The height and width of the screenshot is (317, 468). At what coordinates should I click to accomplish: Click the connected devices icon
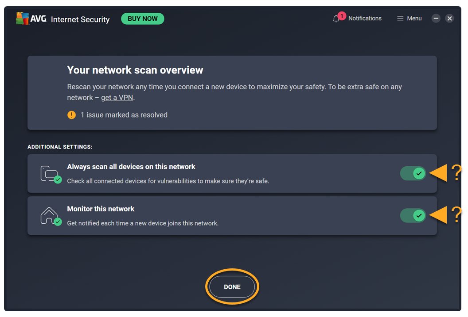pos(50,173)
